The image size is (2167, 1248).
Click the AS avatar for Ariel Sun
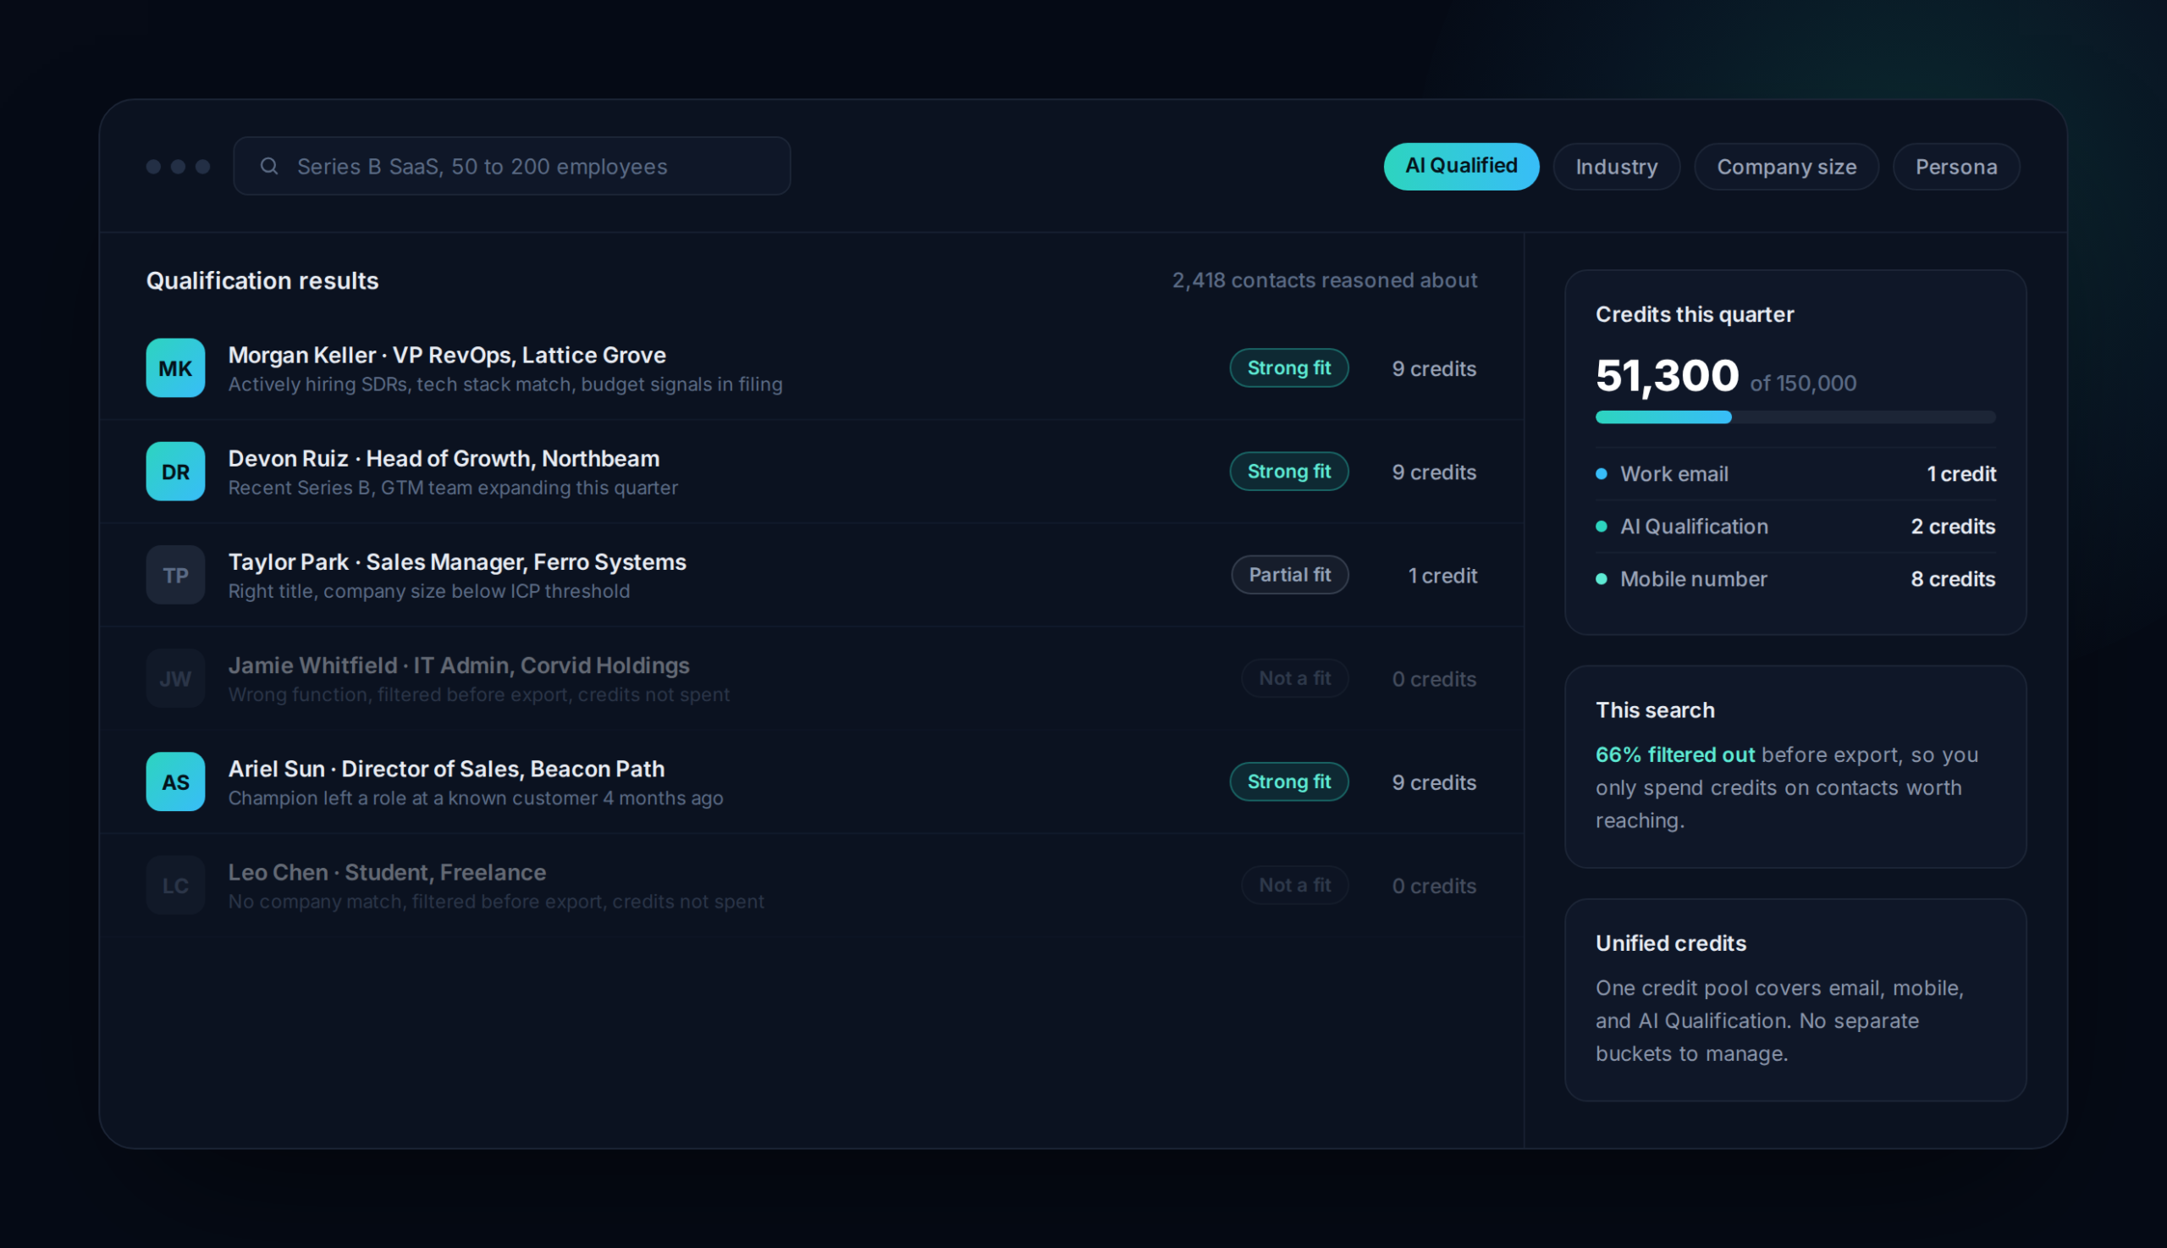[x=176, y=781]
